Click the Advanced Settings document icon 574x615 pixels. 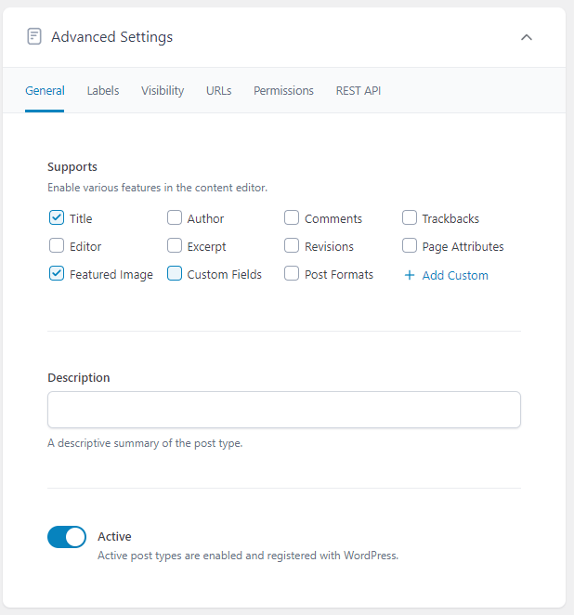click(x=34, y=37)
